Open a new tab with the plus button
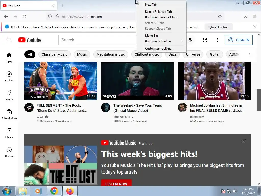Viewport: 261px width, 196px height. [62, 6]
